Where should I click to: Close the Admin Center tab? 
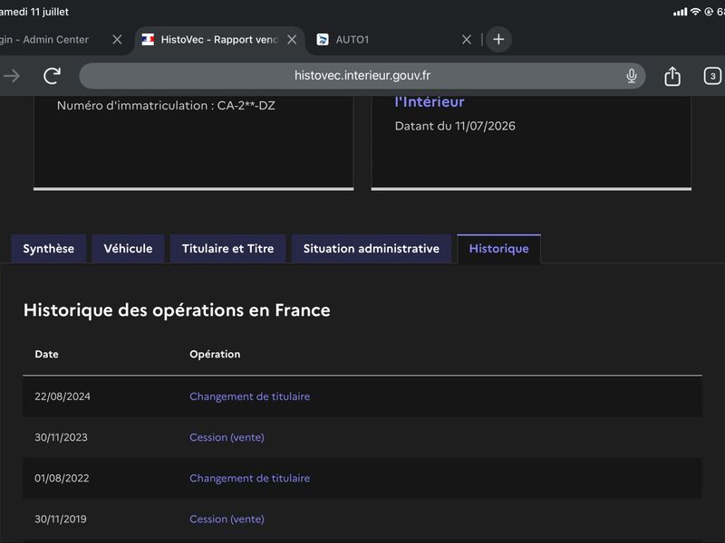[118, 40]
